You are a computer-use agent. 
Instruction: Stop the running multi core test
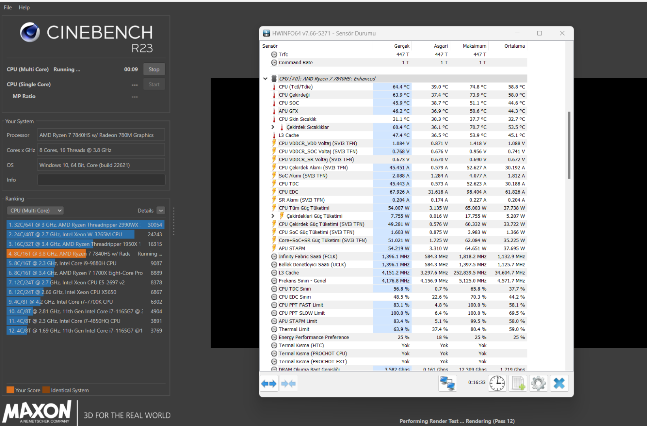click(x=154, y=69)
